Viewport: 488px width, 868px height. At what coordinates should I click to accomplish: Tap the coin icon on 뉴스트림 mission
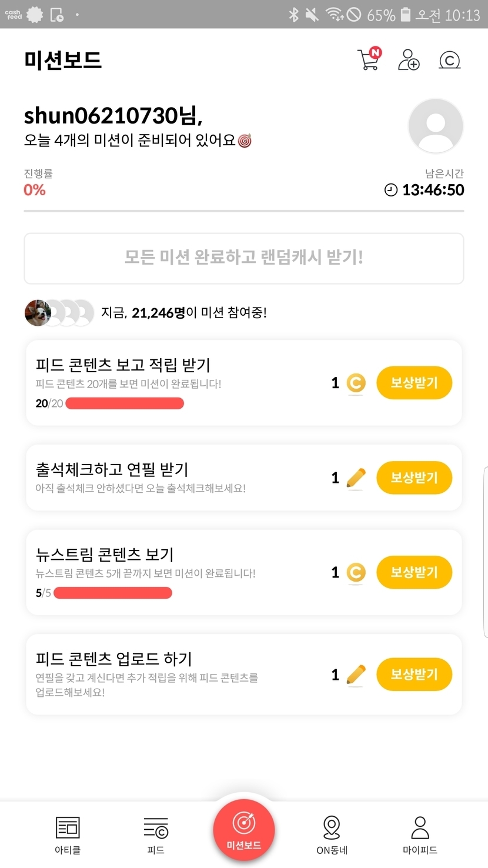point(356,572)
